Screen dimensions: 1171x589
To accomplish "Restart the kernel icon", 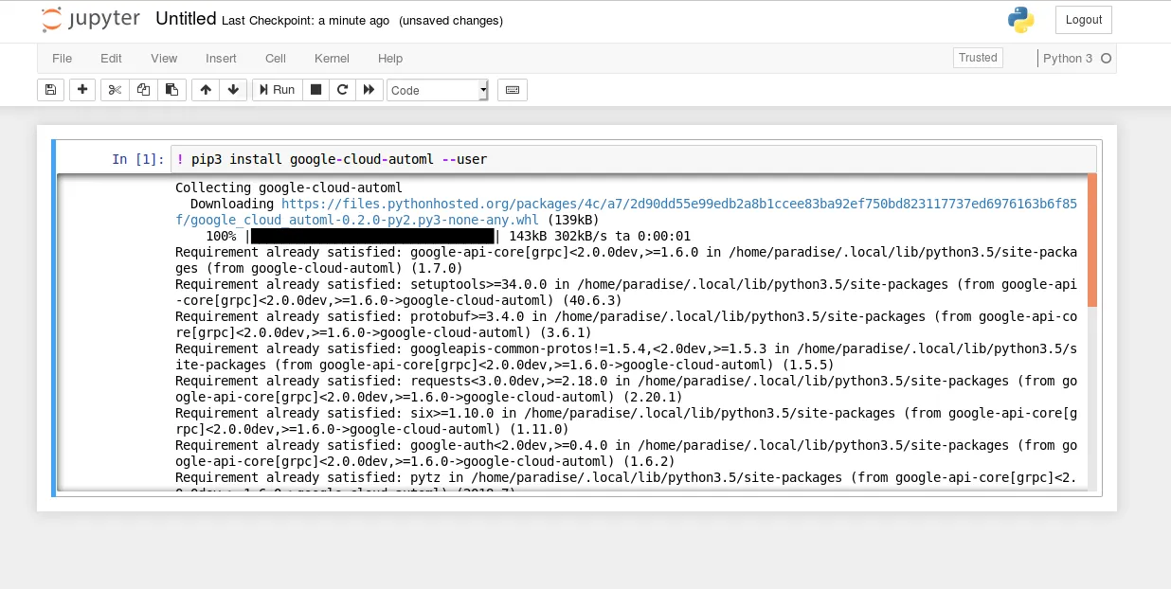I will coord(343,90).
